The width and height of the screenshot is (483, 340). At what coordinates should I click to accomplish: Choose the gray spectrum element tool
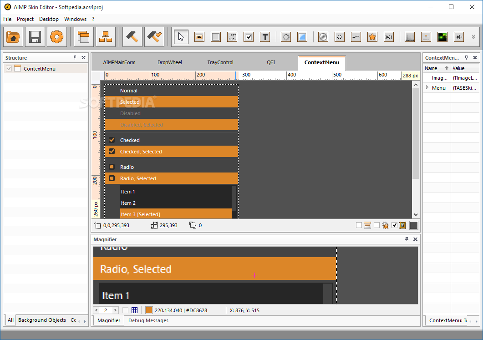(409, 37)
